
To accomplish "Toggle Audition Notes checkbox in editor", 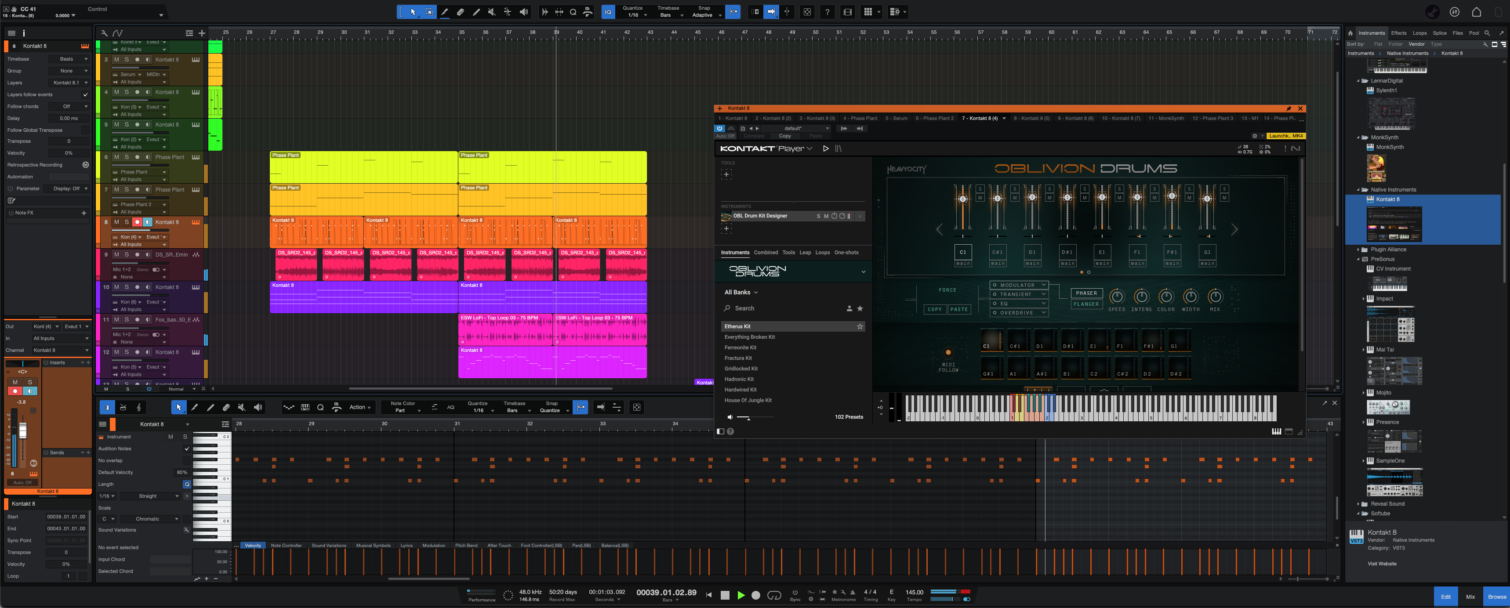I will [187, 449].
